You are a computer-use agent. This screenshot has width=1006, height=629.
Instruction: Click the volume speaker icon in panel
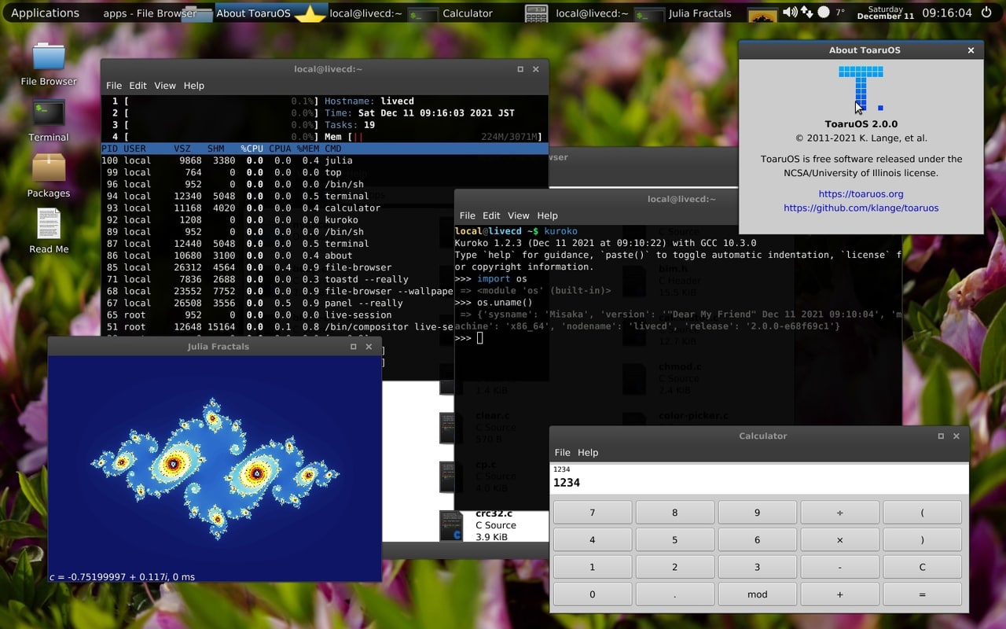(x=790, y=13)
